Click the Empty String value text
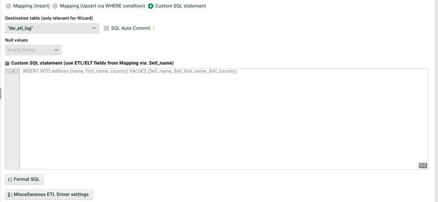This screenshot has height=202, width=438. (21, 50)
